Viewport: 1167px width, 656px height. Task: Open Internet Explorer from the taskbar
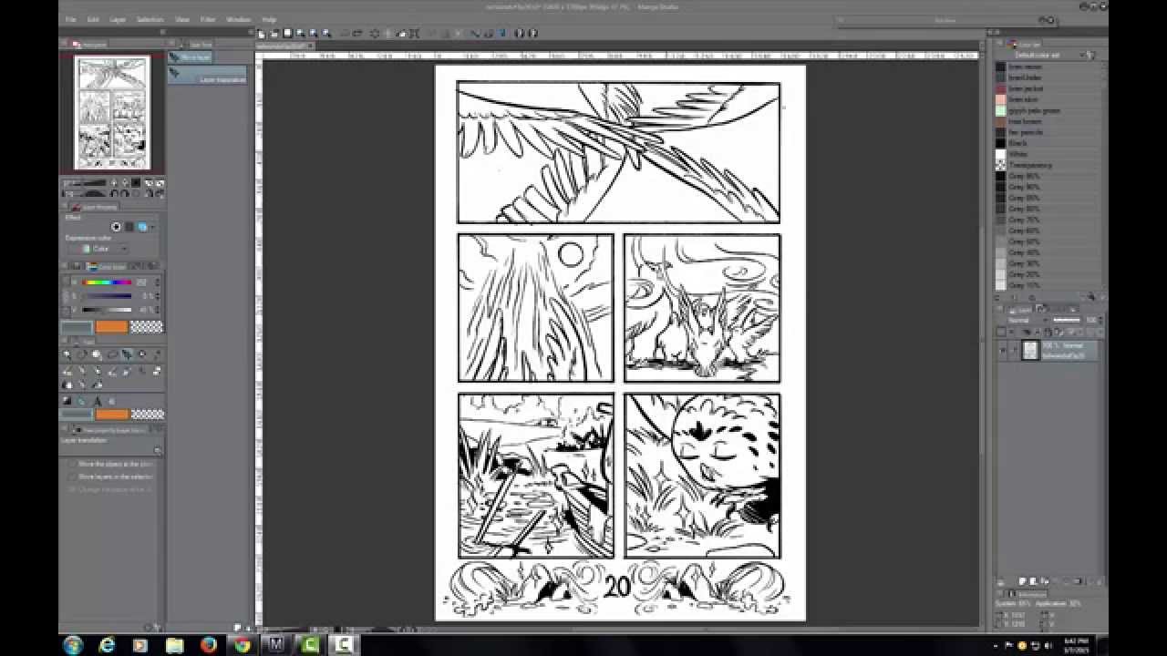[107, 645]
